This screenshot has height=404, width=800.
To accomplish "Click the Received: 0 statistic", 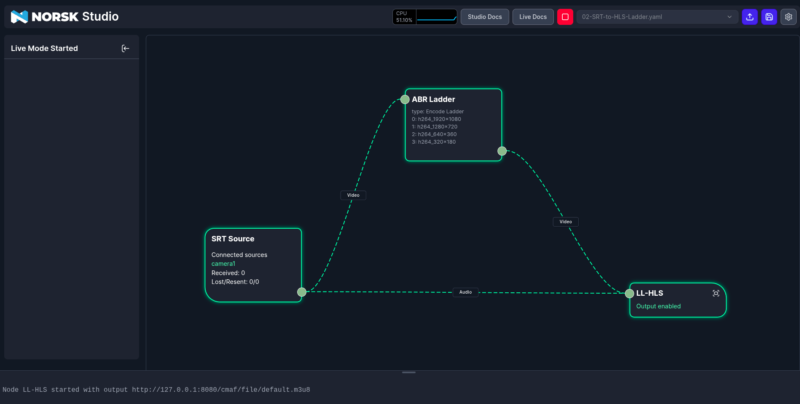I will (x=228, y=273).
